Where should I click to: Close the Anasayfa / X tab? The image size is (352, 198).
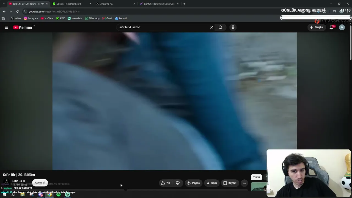click(x=134, y=4)
